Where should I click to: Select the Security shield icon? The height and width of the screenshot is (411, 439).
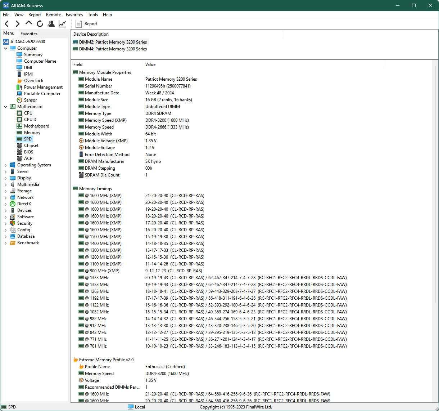(13, 223)
